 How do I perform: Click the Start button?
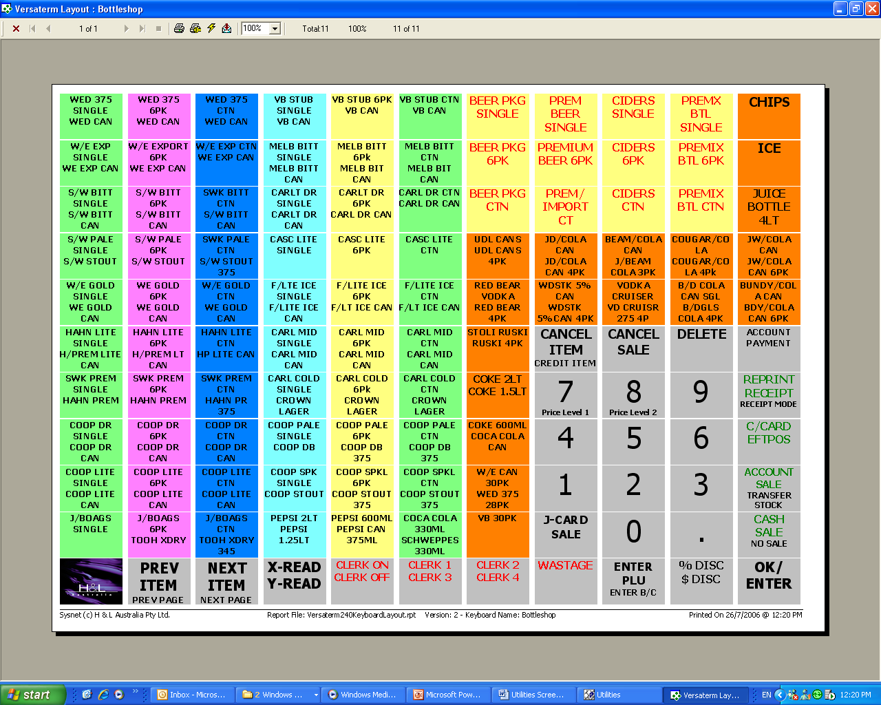coord(33,695)
